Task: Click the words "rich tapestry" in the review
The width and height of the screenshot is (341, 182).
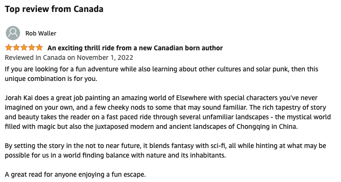Action: click(x=282, y=107)
